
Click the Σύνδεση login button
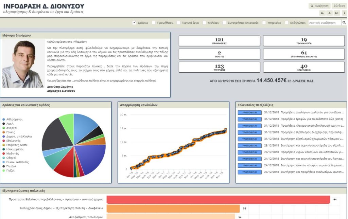pyautogui.click(x=339, y=6)
